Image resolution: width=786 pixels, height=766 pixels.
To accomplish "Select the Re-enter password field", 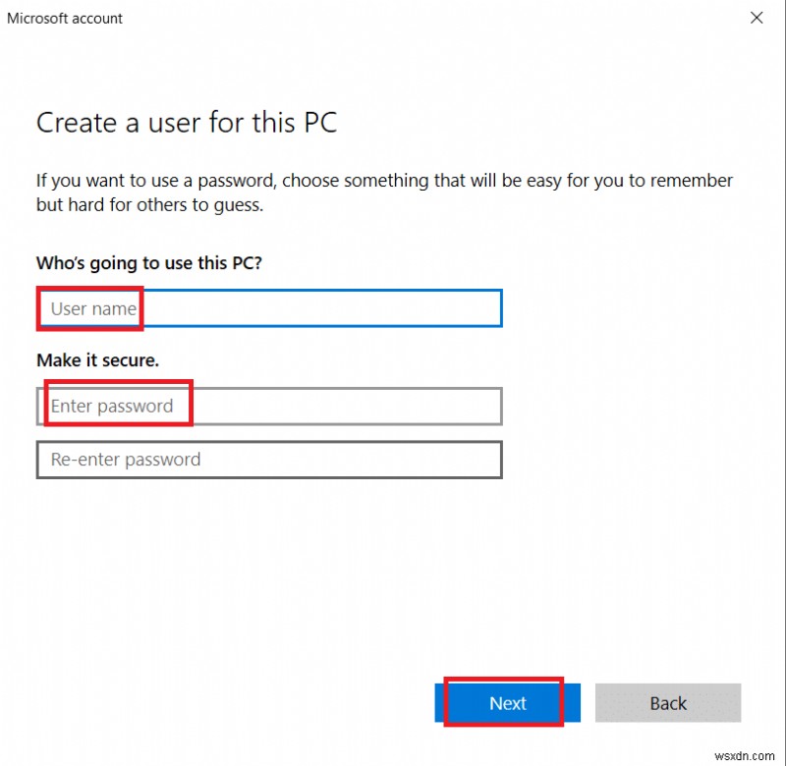I will point(269,460).
